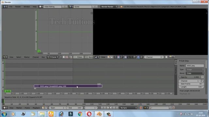Click the timeline End frame 100 field
The image size is (209, 117).
(75, 108)
